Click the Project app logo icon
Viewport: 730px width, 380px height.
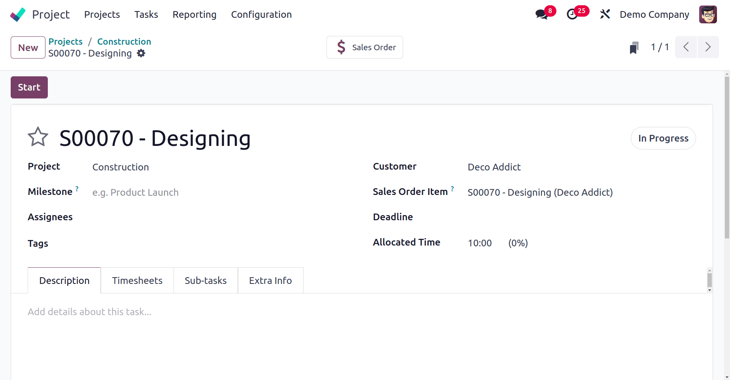click(18, 15)
